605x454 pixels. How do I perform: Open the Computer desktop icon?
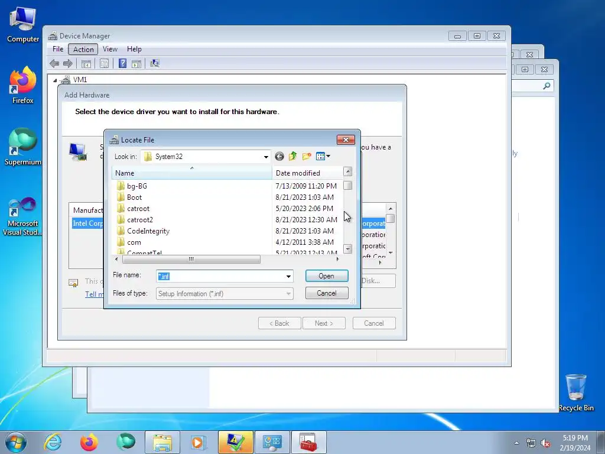(x=23, y=24)
